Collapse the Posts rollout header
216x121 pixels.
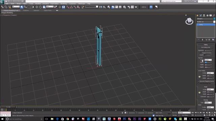click(x=206, y=87)
